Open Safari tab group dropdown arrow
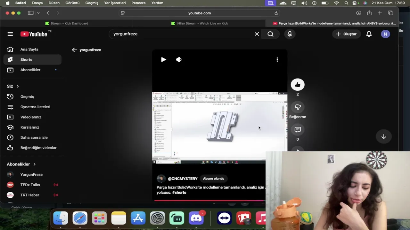The width and height of the screenshot is (410, 230). pos(38,13)
